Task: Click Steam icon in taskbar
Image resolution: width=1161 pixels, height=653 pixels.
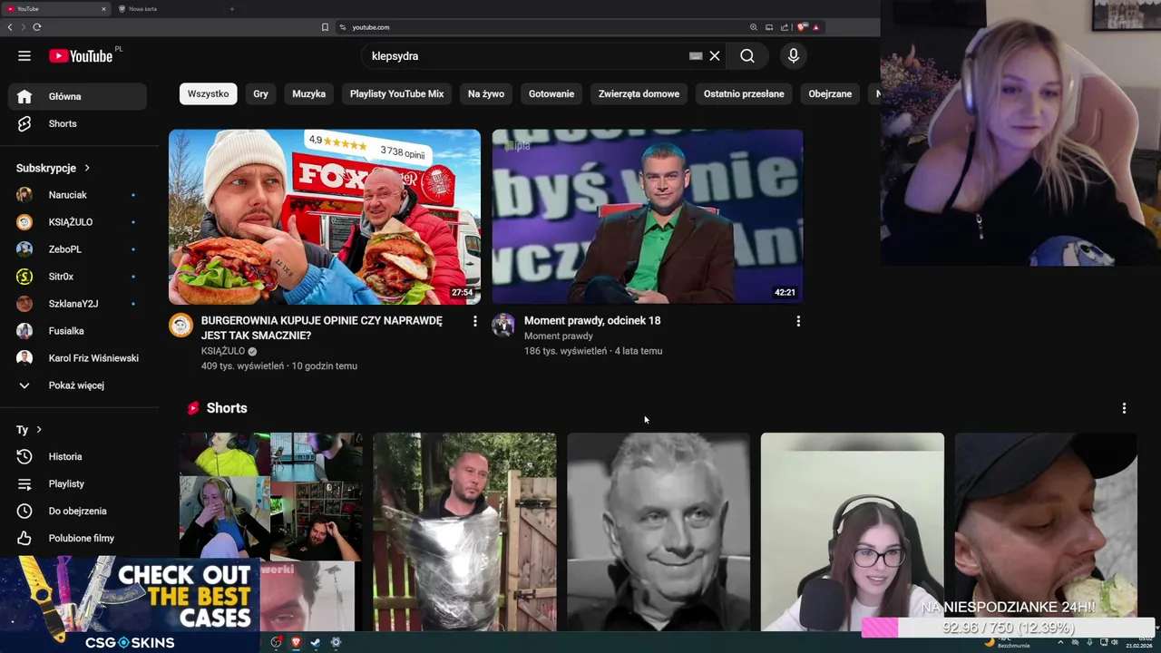Action: coord(316,642)
